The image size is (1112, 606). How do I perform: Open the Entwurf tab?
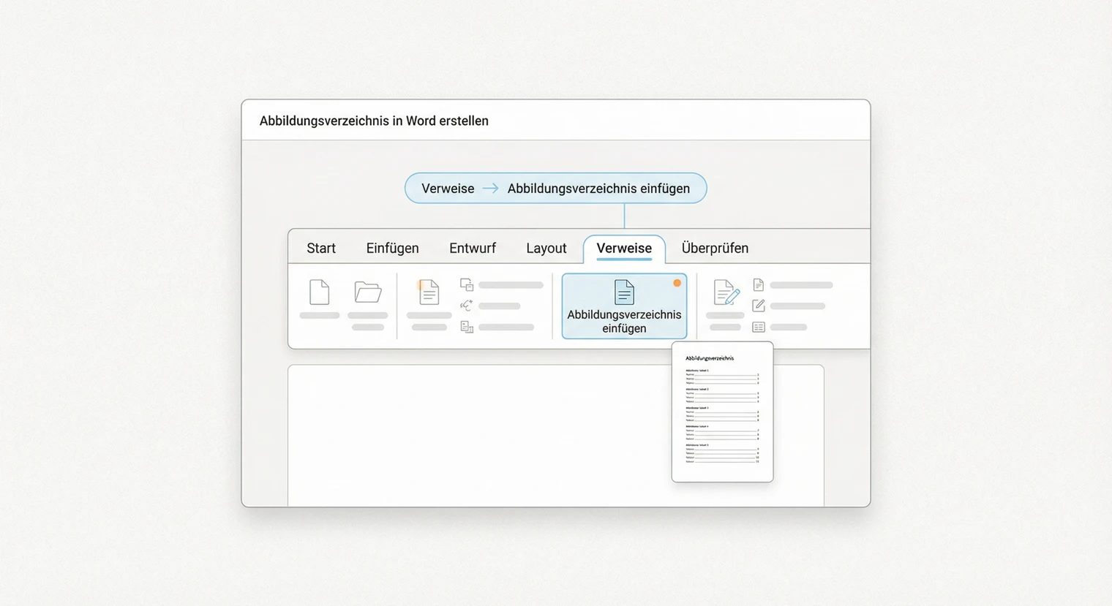pyautogui.click(x=473, y=249)
